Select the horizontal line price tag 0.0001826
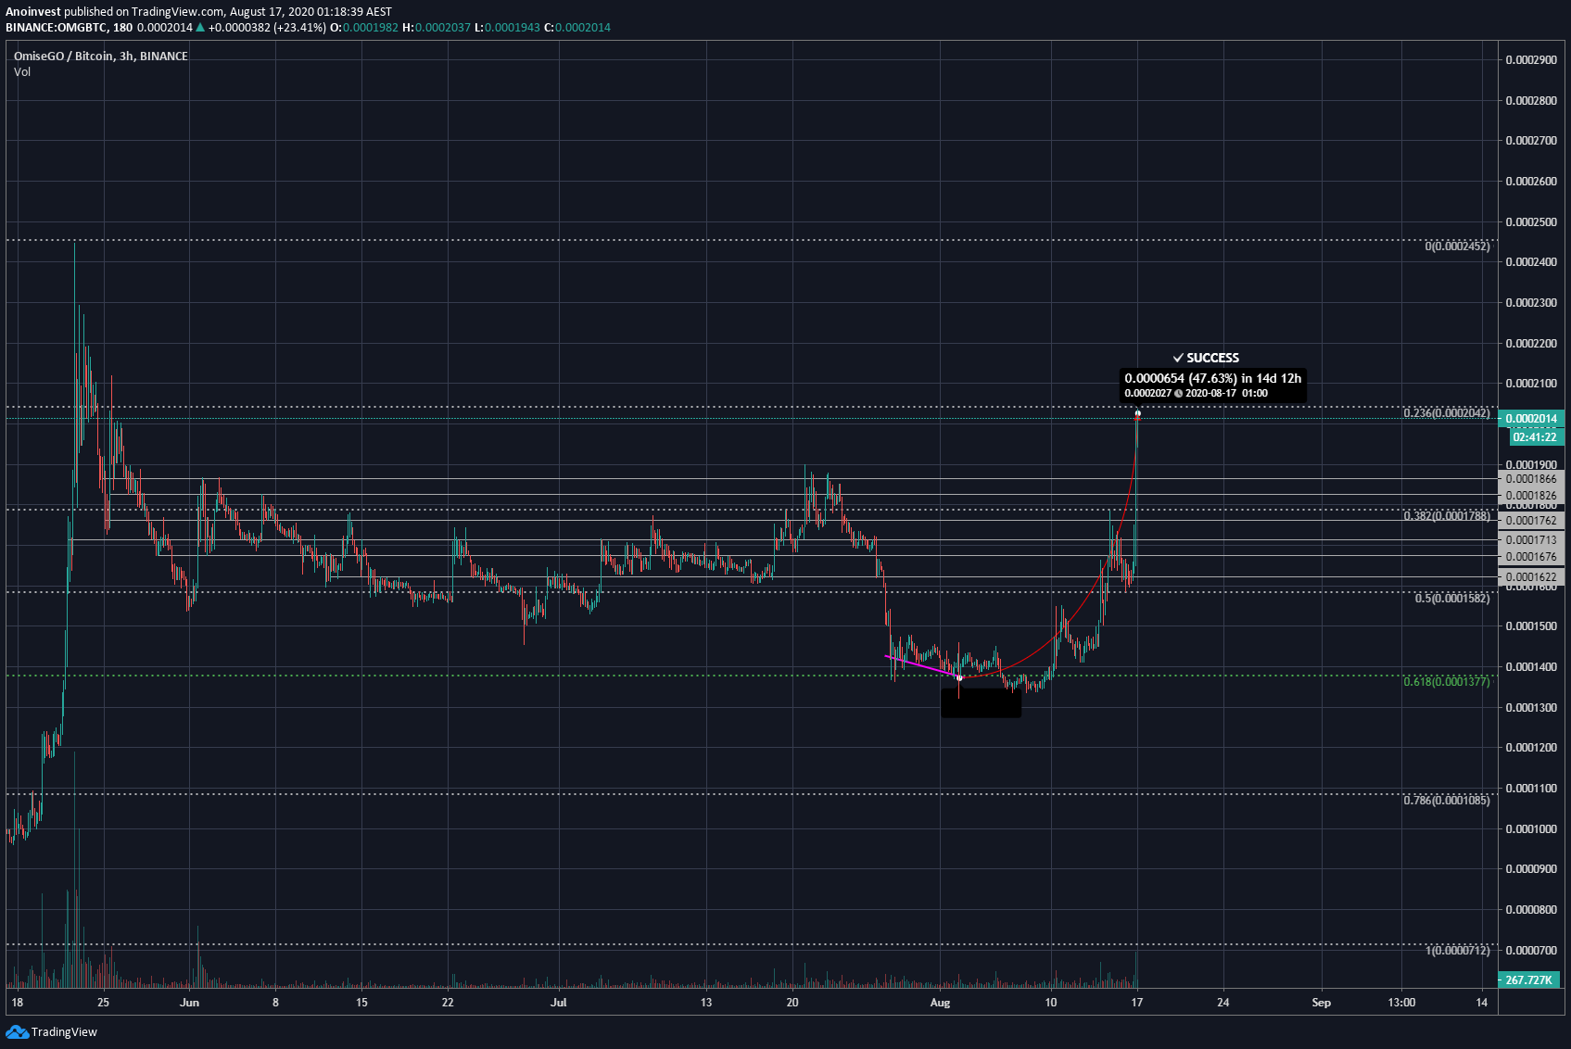The width and height of the screenshot is (1571, 1049). [x=1531, y=496]
